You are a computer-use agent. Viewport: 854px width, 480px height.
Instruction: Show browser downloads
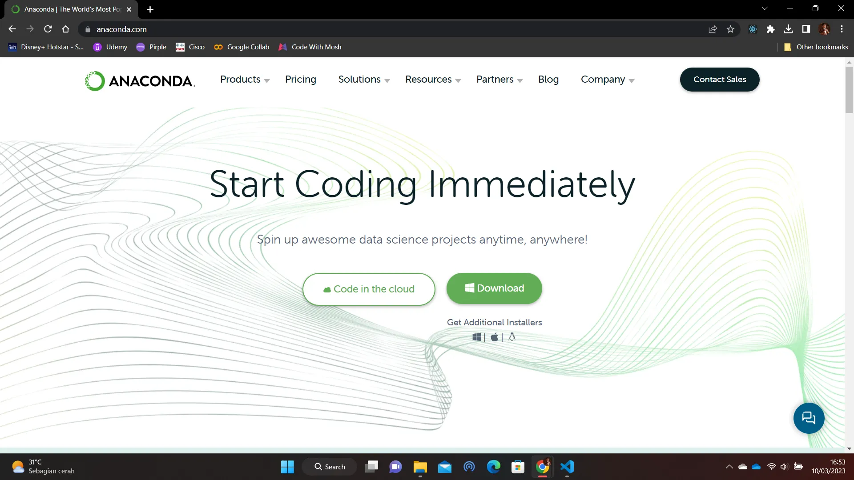point(788,29)
